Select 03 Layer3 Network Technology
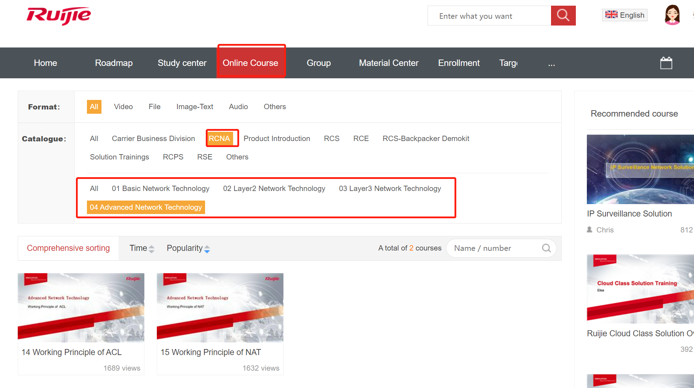Screen dimensions: 694x388 (390, 189)
